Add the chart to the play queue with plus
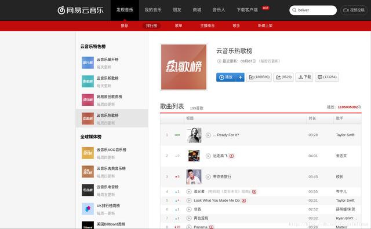Viewport: 371px width, 229px height. [240, 77]
